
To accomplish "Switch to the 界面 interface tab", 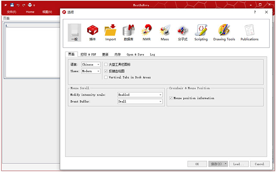I will (x=71, y=54).
